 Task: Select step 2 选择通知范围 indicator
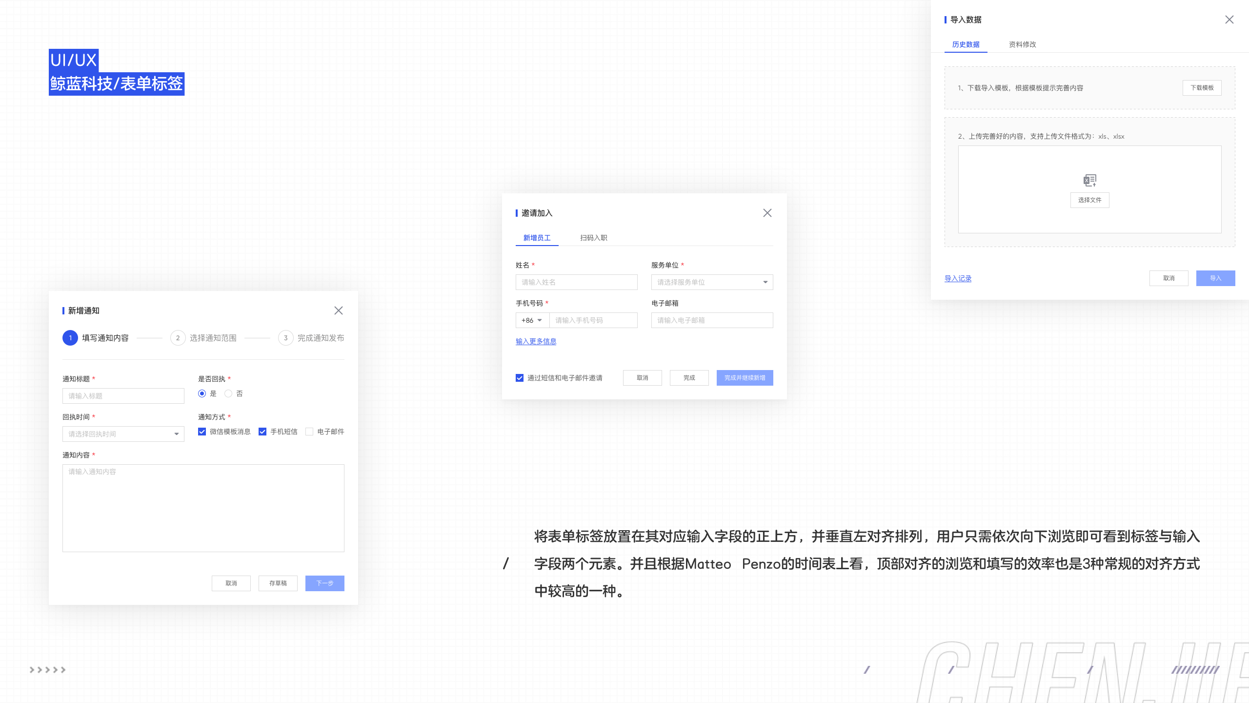point(178,338)
